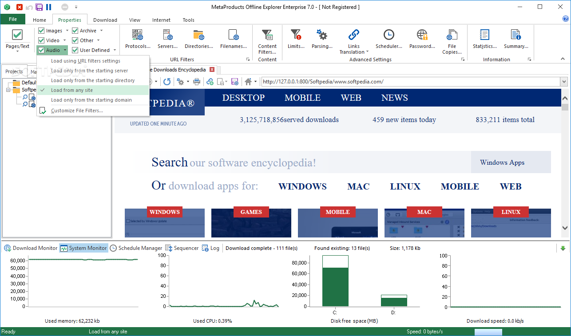This screenshot has width=571, height=336.
Task: Choose Customize File Filters menu entry
Action: click(x=93, y=111)
